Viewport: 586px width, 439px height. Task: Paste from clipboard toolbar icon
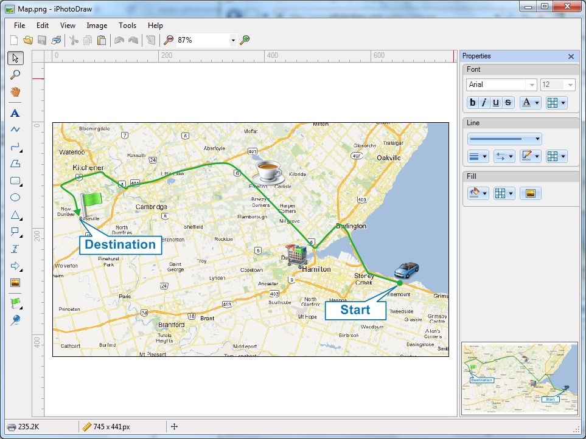pyautogui.click(x=101, y=40)
